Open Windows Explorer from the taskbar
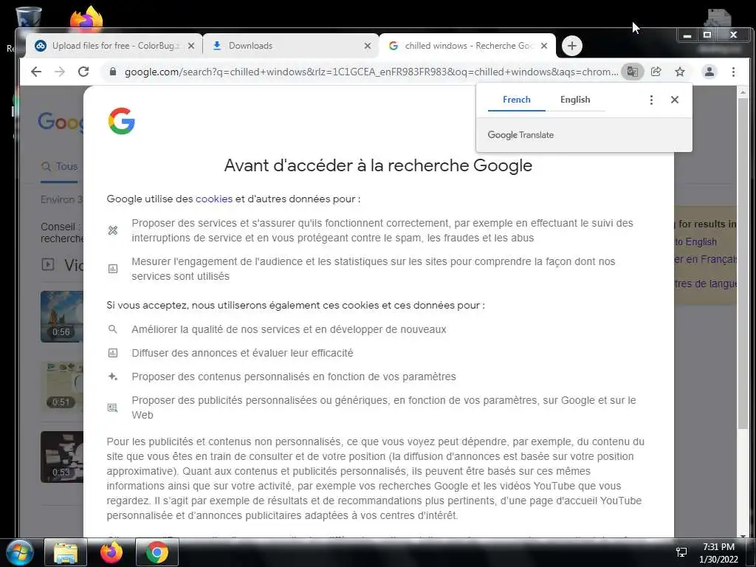This screenshot has height=567, width=756. (66, 552)
